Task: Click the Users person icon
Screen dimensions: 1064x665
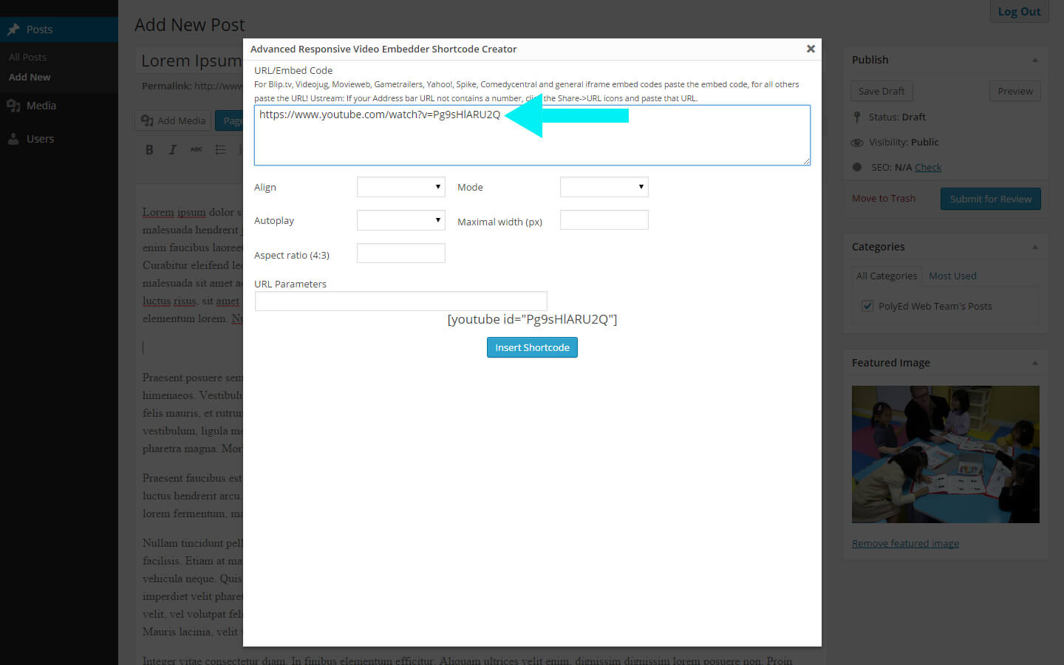Action: 13,139
